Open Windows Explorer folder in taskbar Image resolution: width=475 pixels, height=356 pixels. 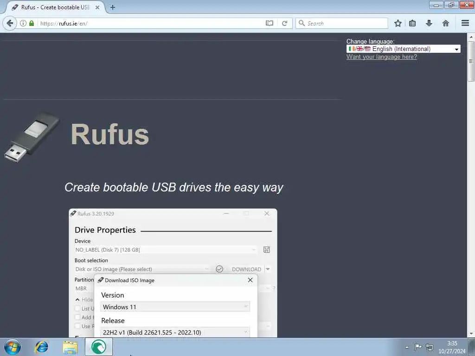[71, 347]
